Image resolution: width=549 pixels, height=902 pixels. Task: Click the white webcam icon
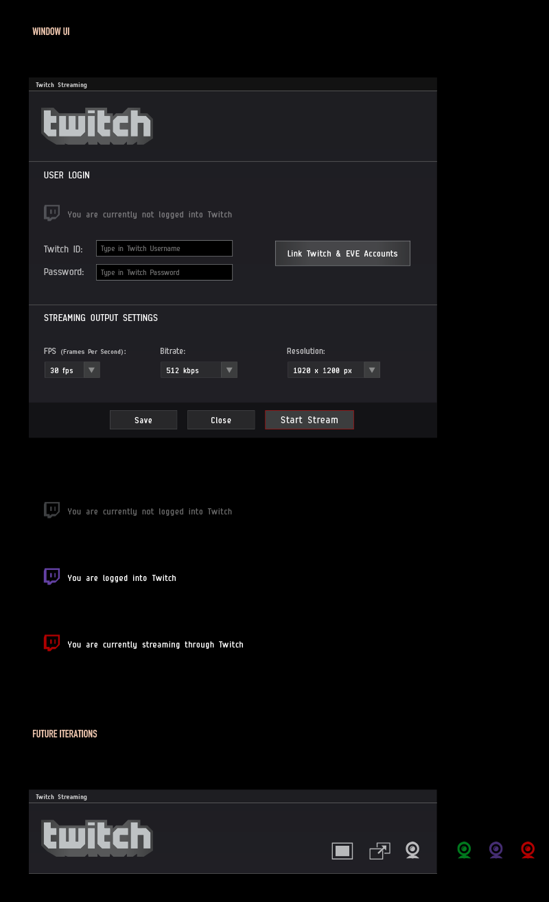click(x=412, y=851)
